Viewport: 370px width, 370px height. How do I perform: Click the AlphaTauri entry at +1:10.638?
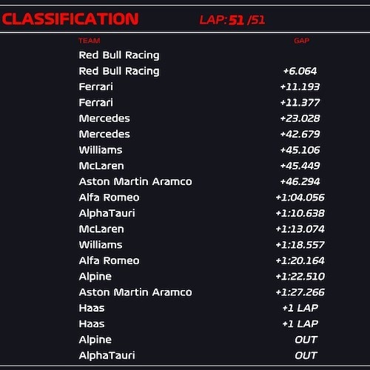pyautogui.click(x=107, y=213)
